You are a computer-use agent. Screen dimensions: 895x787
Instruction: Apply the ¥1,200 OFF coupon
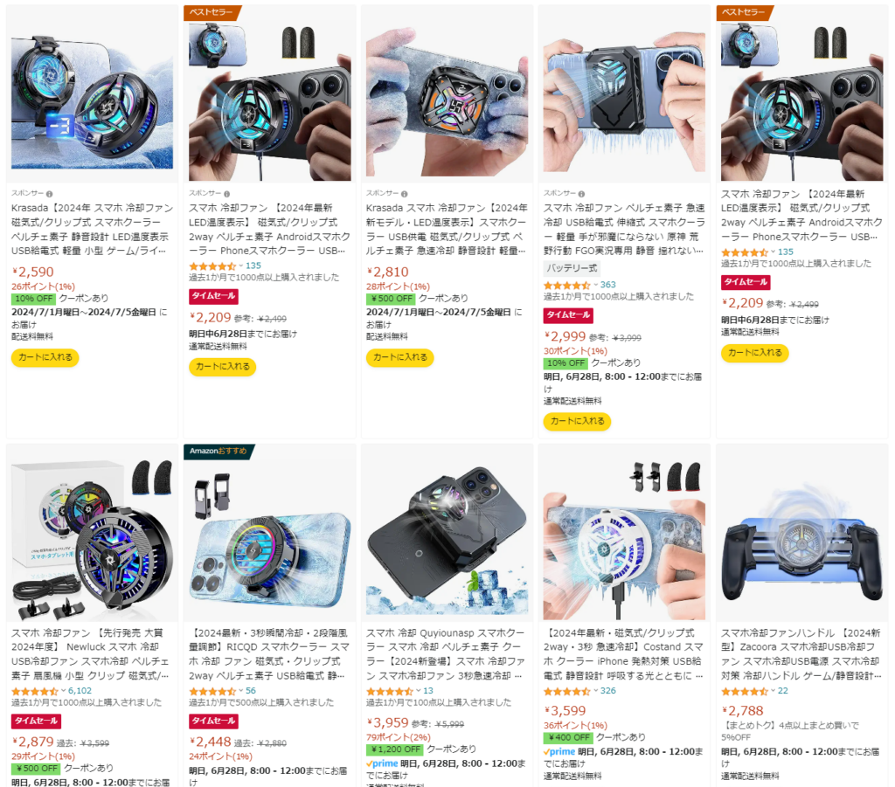click(x=394, y=749)
